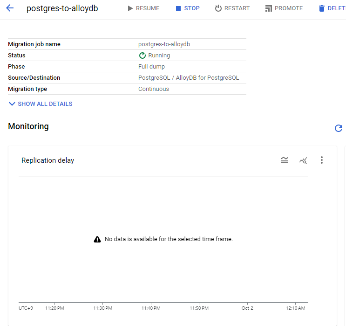Click the 'Monitoring' heading
The height and width of the screenshot is (326, 346).
[x=28, y=126]
